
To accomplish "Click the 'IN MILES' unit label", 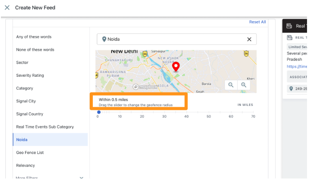I will pyautogui.click(x=245, y=105).
